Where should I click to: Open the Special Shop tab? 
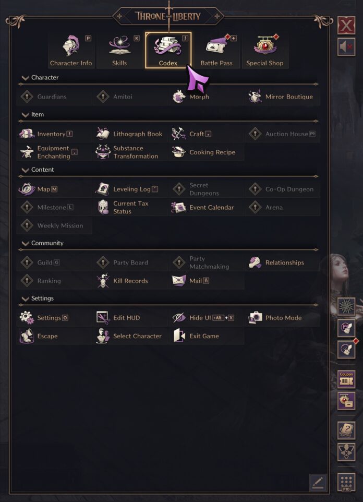coord(264,50)
